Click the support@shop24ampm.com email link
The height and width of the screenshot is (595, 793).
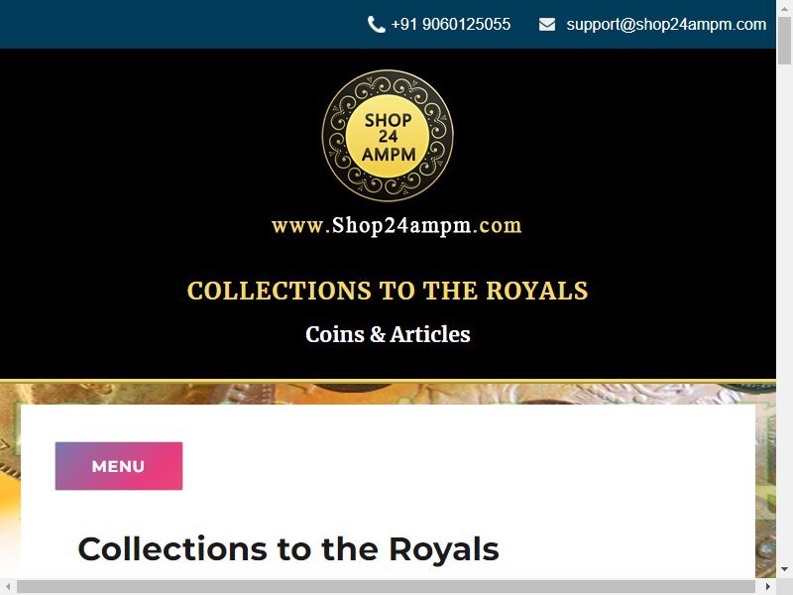666,24
